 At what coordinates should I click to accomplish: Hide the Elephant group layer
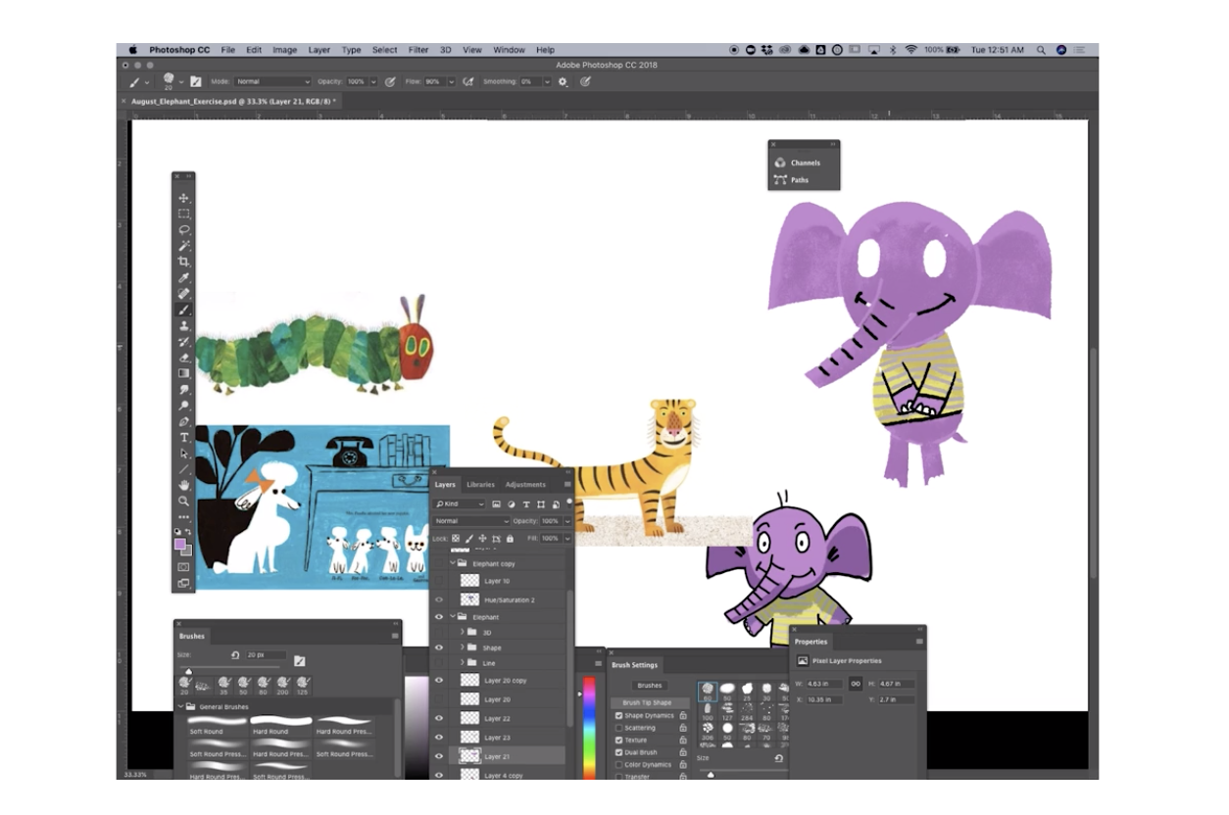(x=439, y=617)
